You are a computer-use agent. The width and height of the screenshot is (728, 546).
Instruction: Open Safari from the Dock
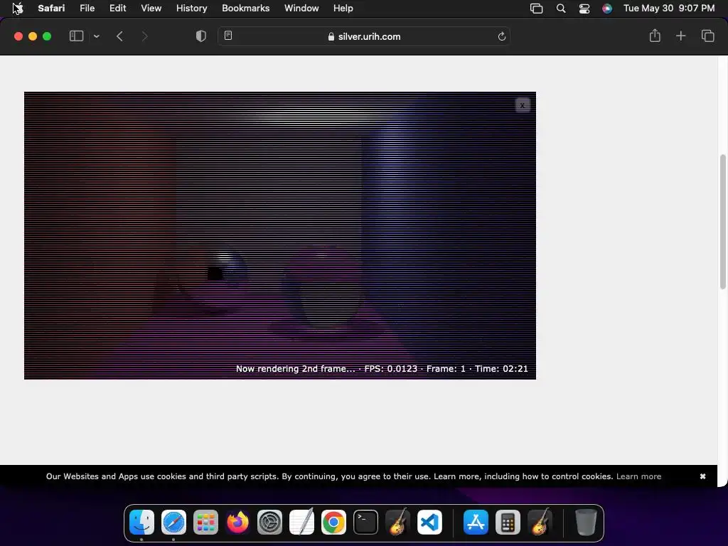pyautogui.click(x=173, y=523)
